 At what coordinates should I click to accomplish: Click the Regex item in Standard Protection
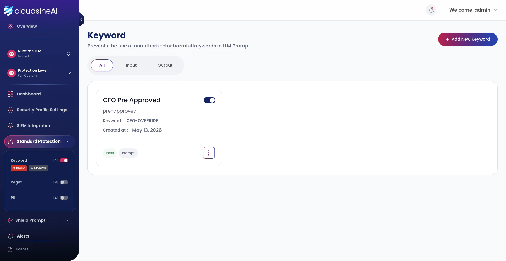[16, 182]
